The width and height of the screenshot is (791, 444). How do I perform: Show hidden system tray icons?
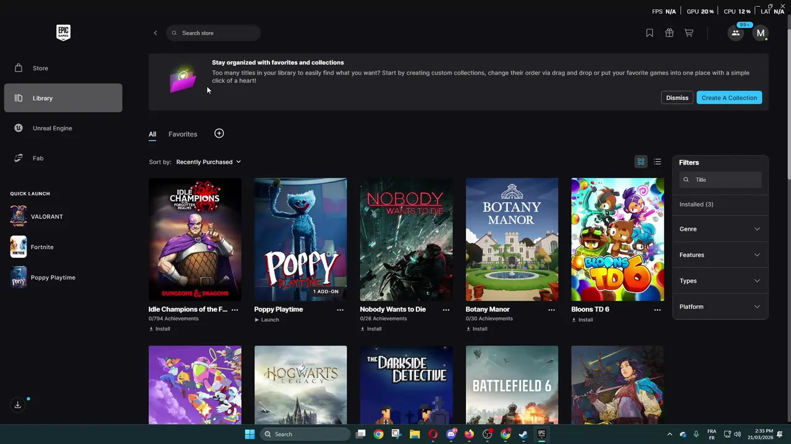(x=669, y=434)
